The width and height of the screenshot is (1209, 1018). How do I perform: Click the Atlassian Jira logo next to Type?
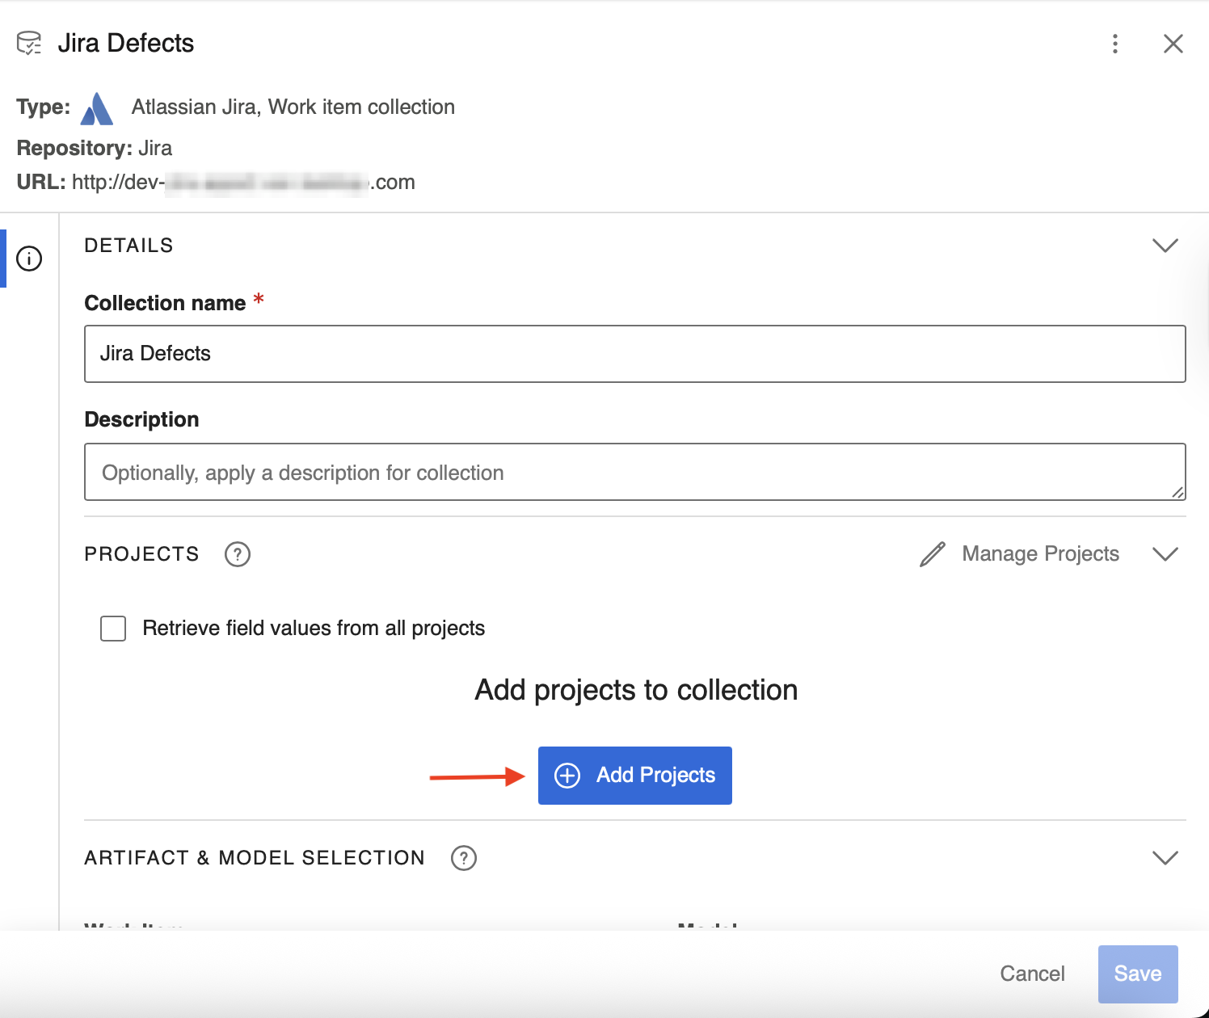pos(96,107)
